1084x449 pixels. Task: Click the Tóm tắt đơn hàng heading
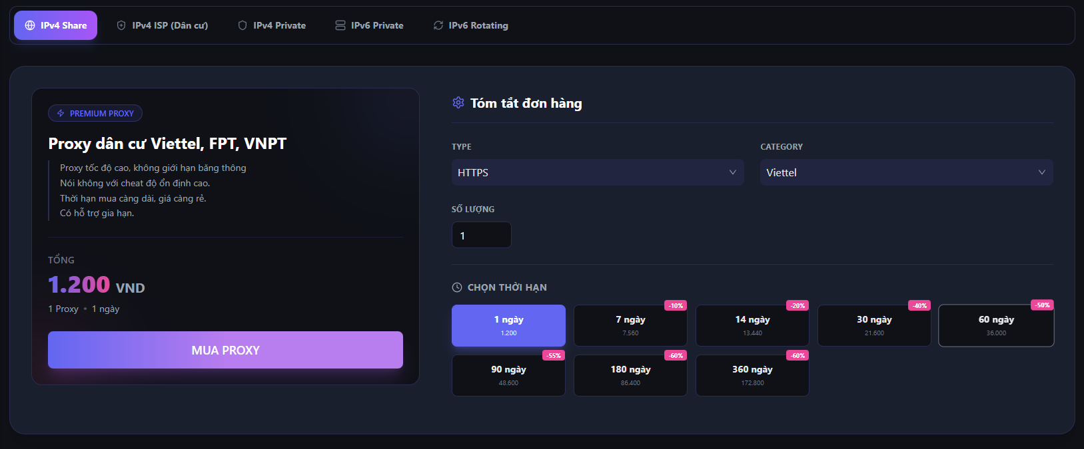pyautogui.click(x=526, y=103)
